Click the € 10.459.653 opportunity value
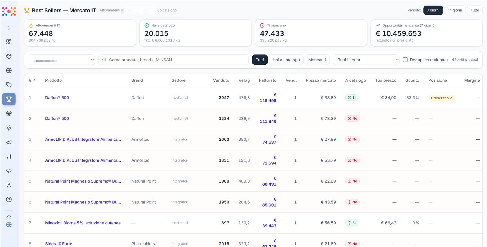The height and width of the screenshot is (247, 487). pyautogui.click(x=398, y=33)
